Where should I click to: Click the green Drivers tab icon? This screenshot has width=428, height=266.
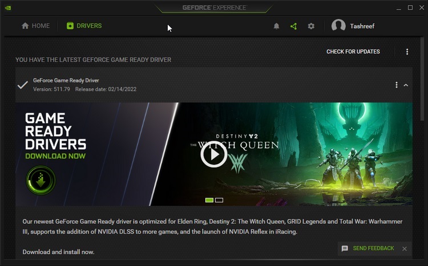(70, 26)
